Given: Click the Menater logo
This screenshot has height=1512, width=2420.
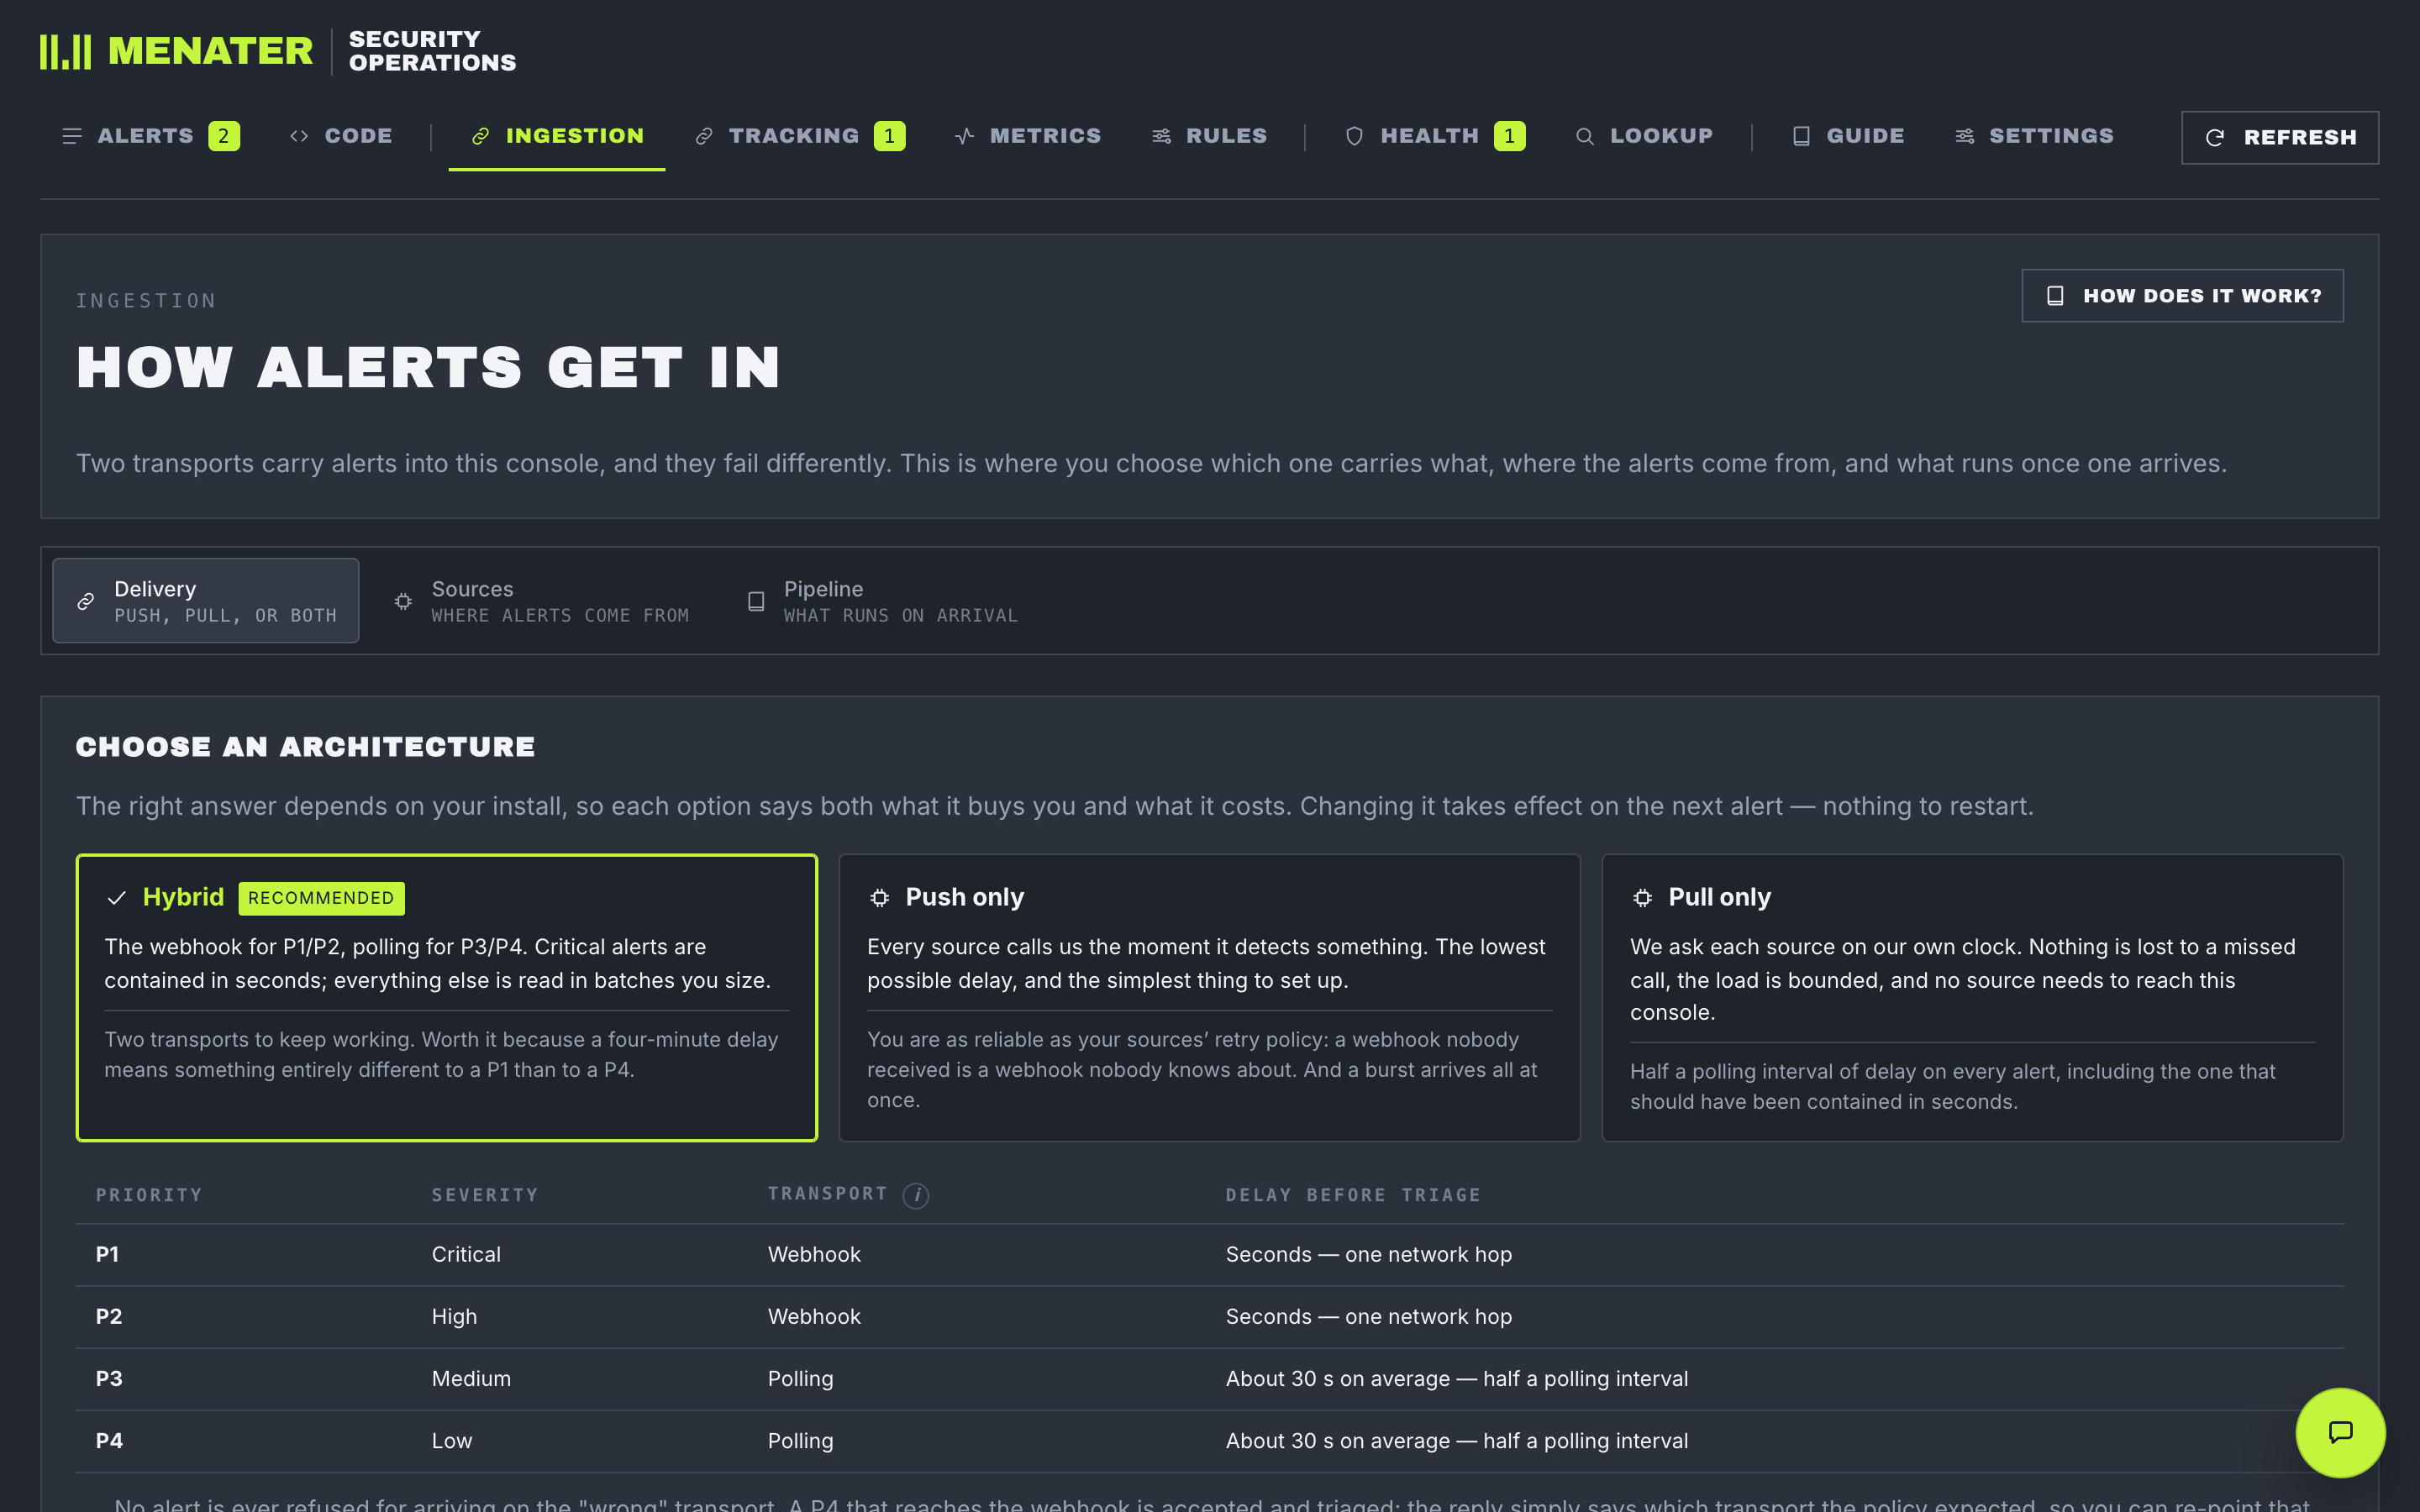Looking at the screenshot, I should pos(176,51).
